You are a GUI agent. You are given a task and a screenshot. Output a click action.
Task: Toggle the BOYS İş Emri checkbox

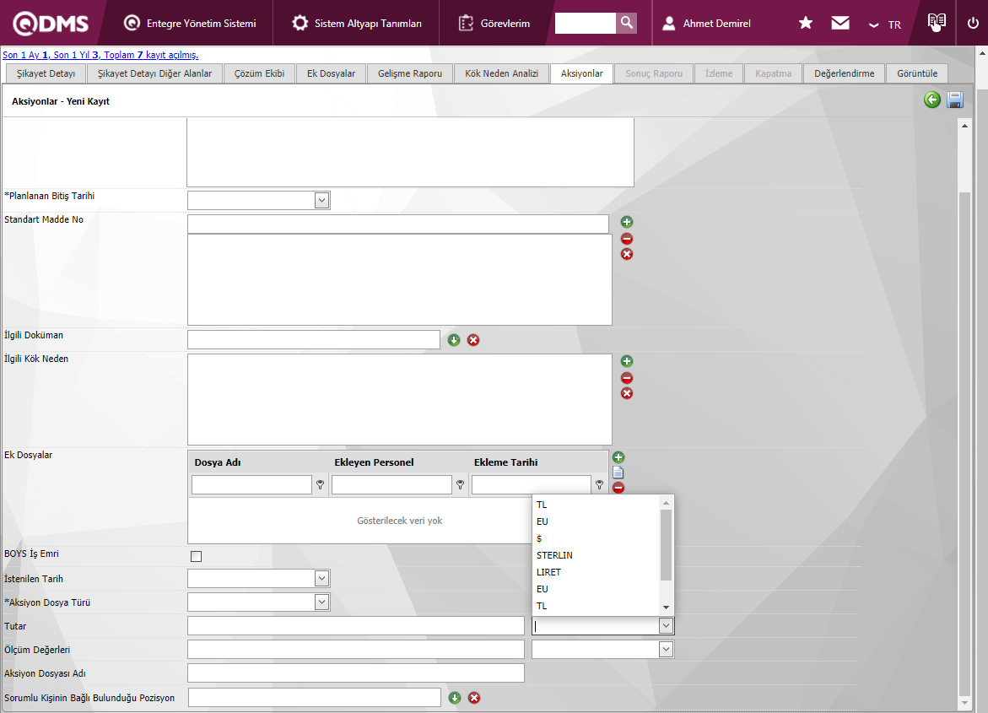197,556
